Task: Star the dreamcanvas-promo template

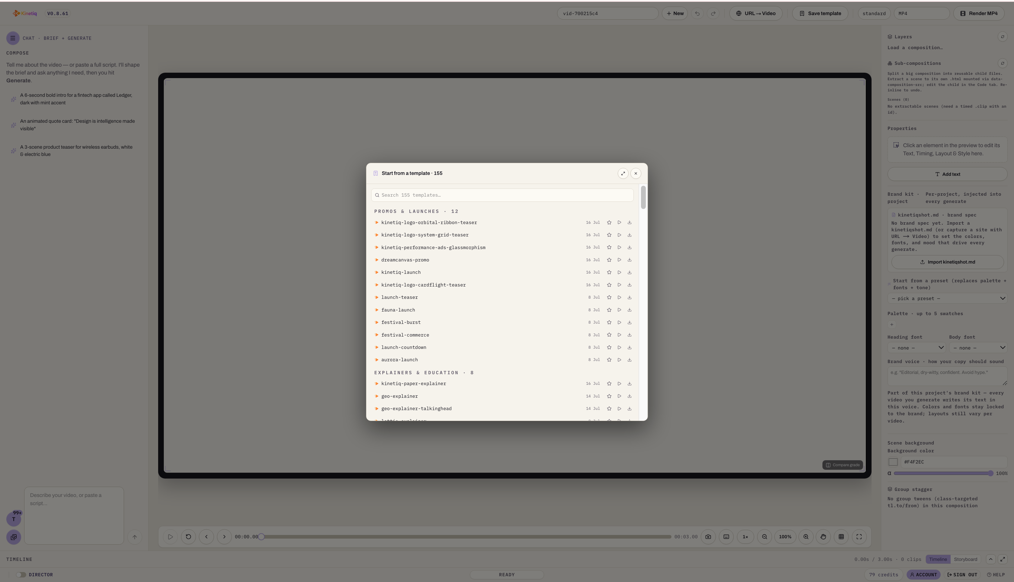Action: (x=609, y=260)
